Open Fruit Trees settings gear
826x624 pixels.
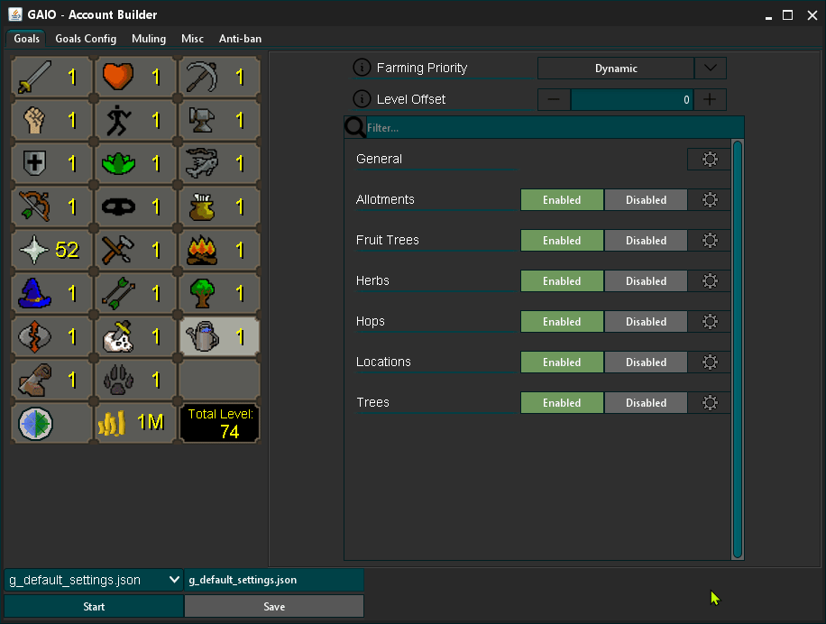[710, 240]
